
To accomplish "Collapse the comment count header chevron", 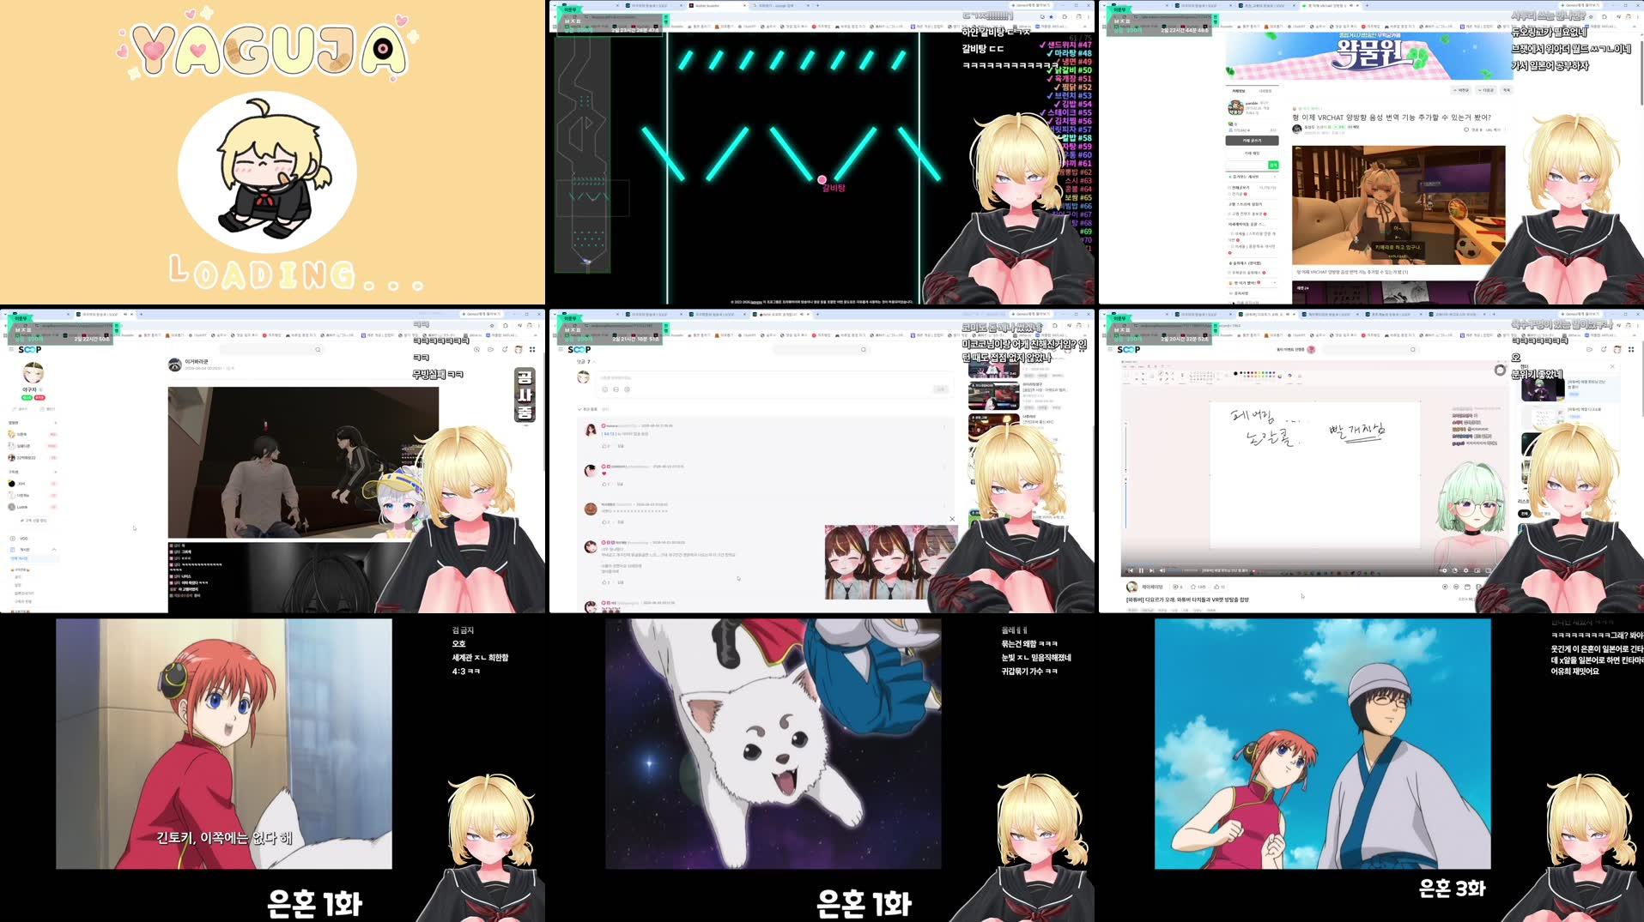I will point(595,362).
